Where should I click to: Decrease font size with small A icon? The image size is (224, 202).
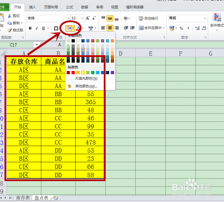(x=94, y=18)
